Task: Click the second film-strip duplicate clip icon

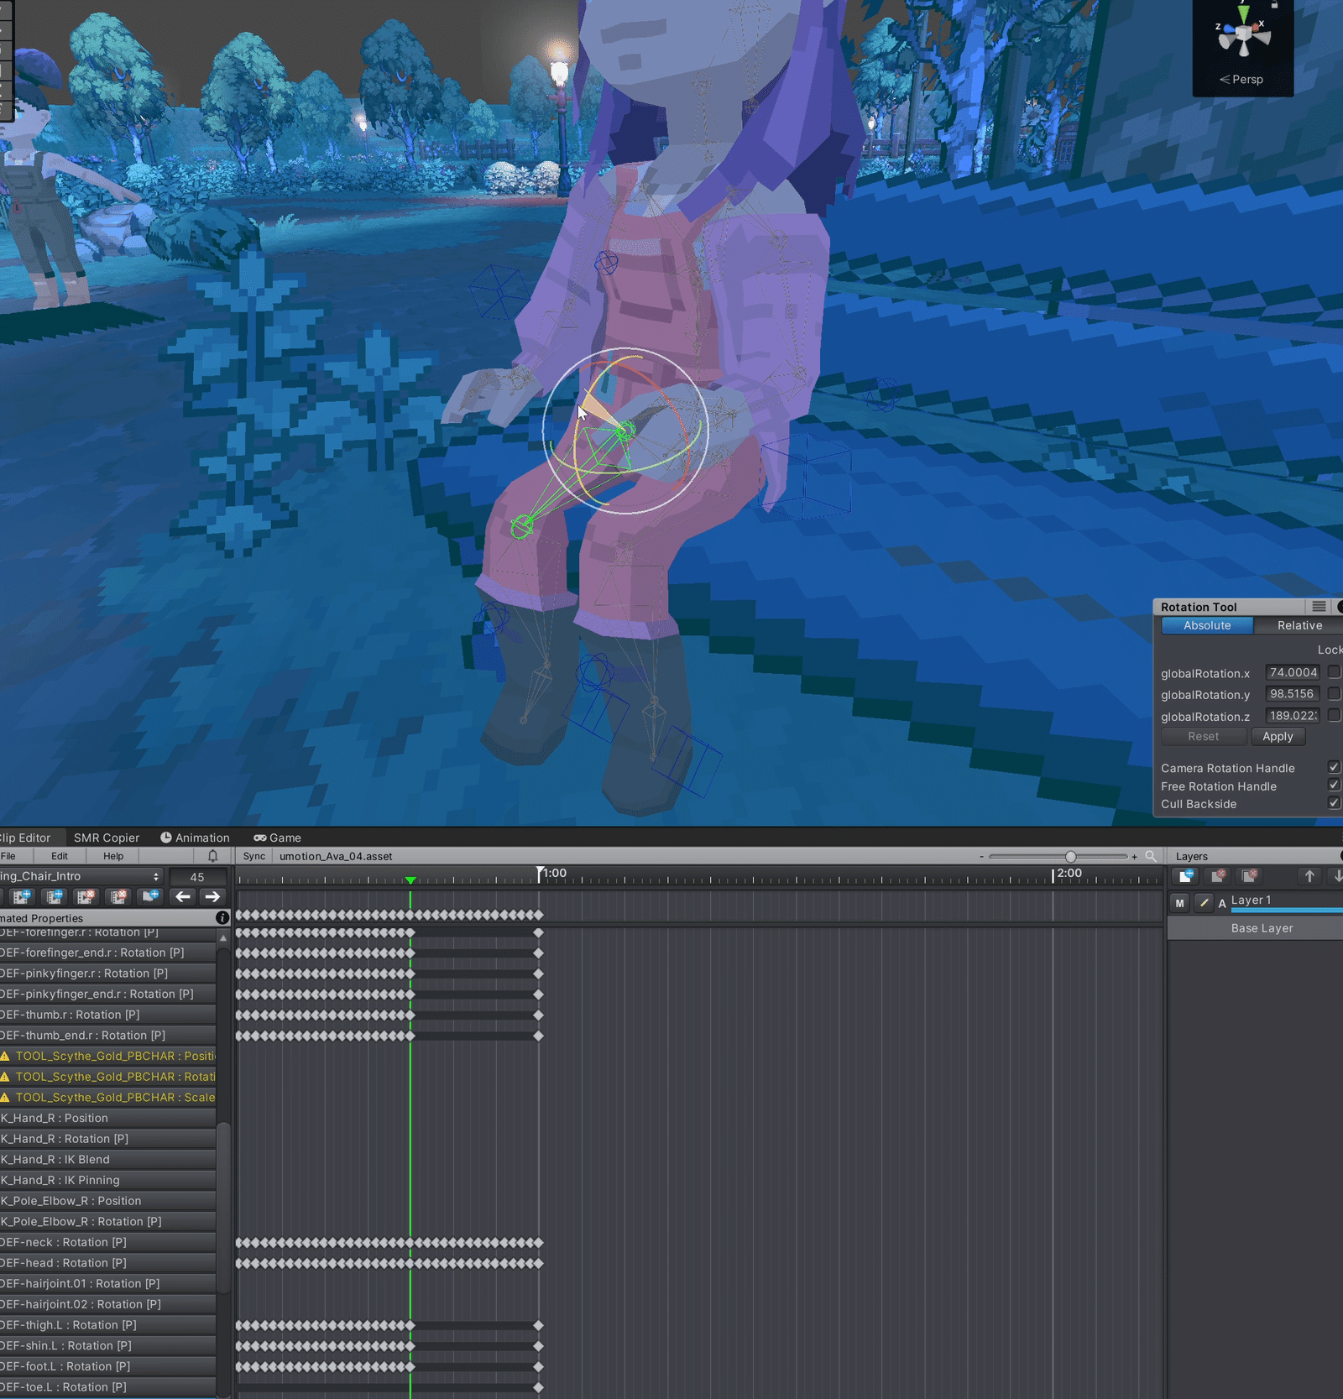Action: pyautogui.click(x=55, y=896)
